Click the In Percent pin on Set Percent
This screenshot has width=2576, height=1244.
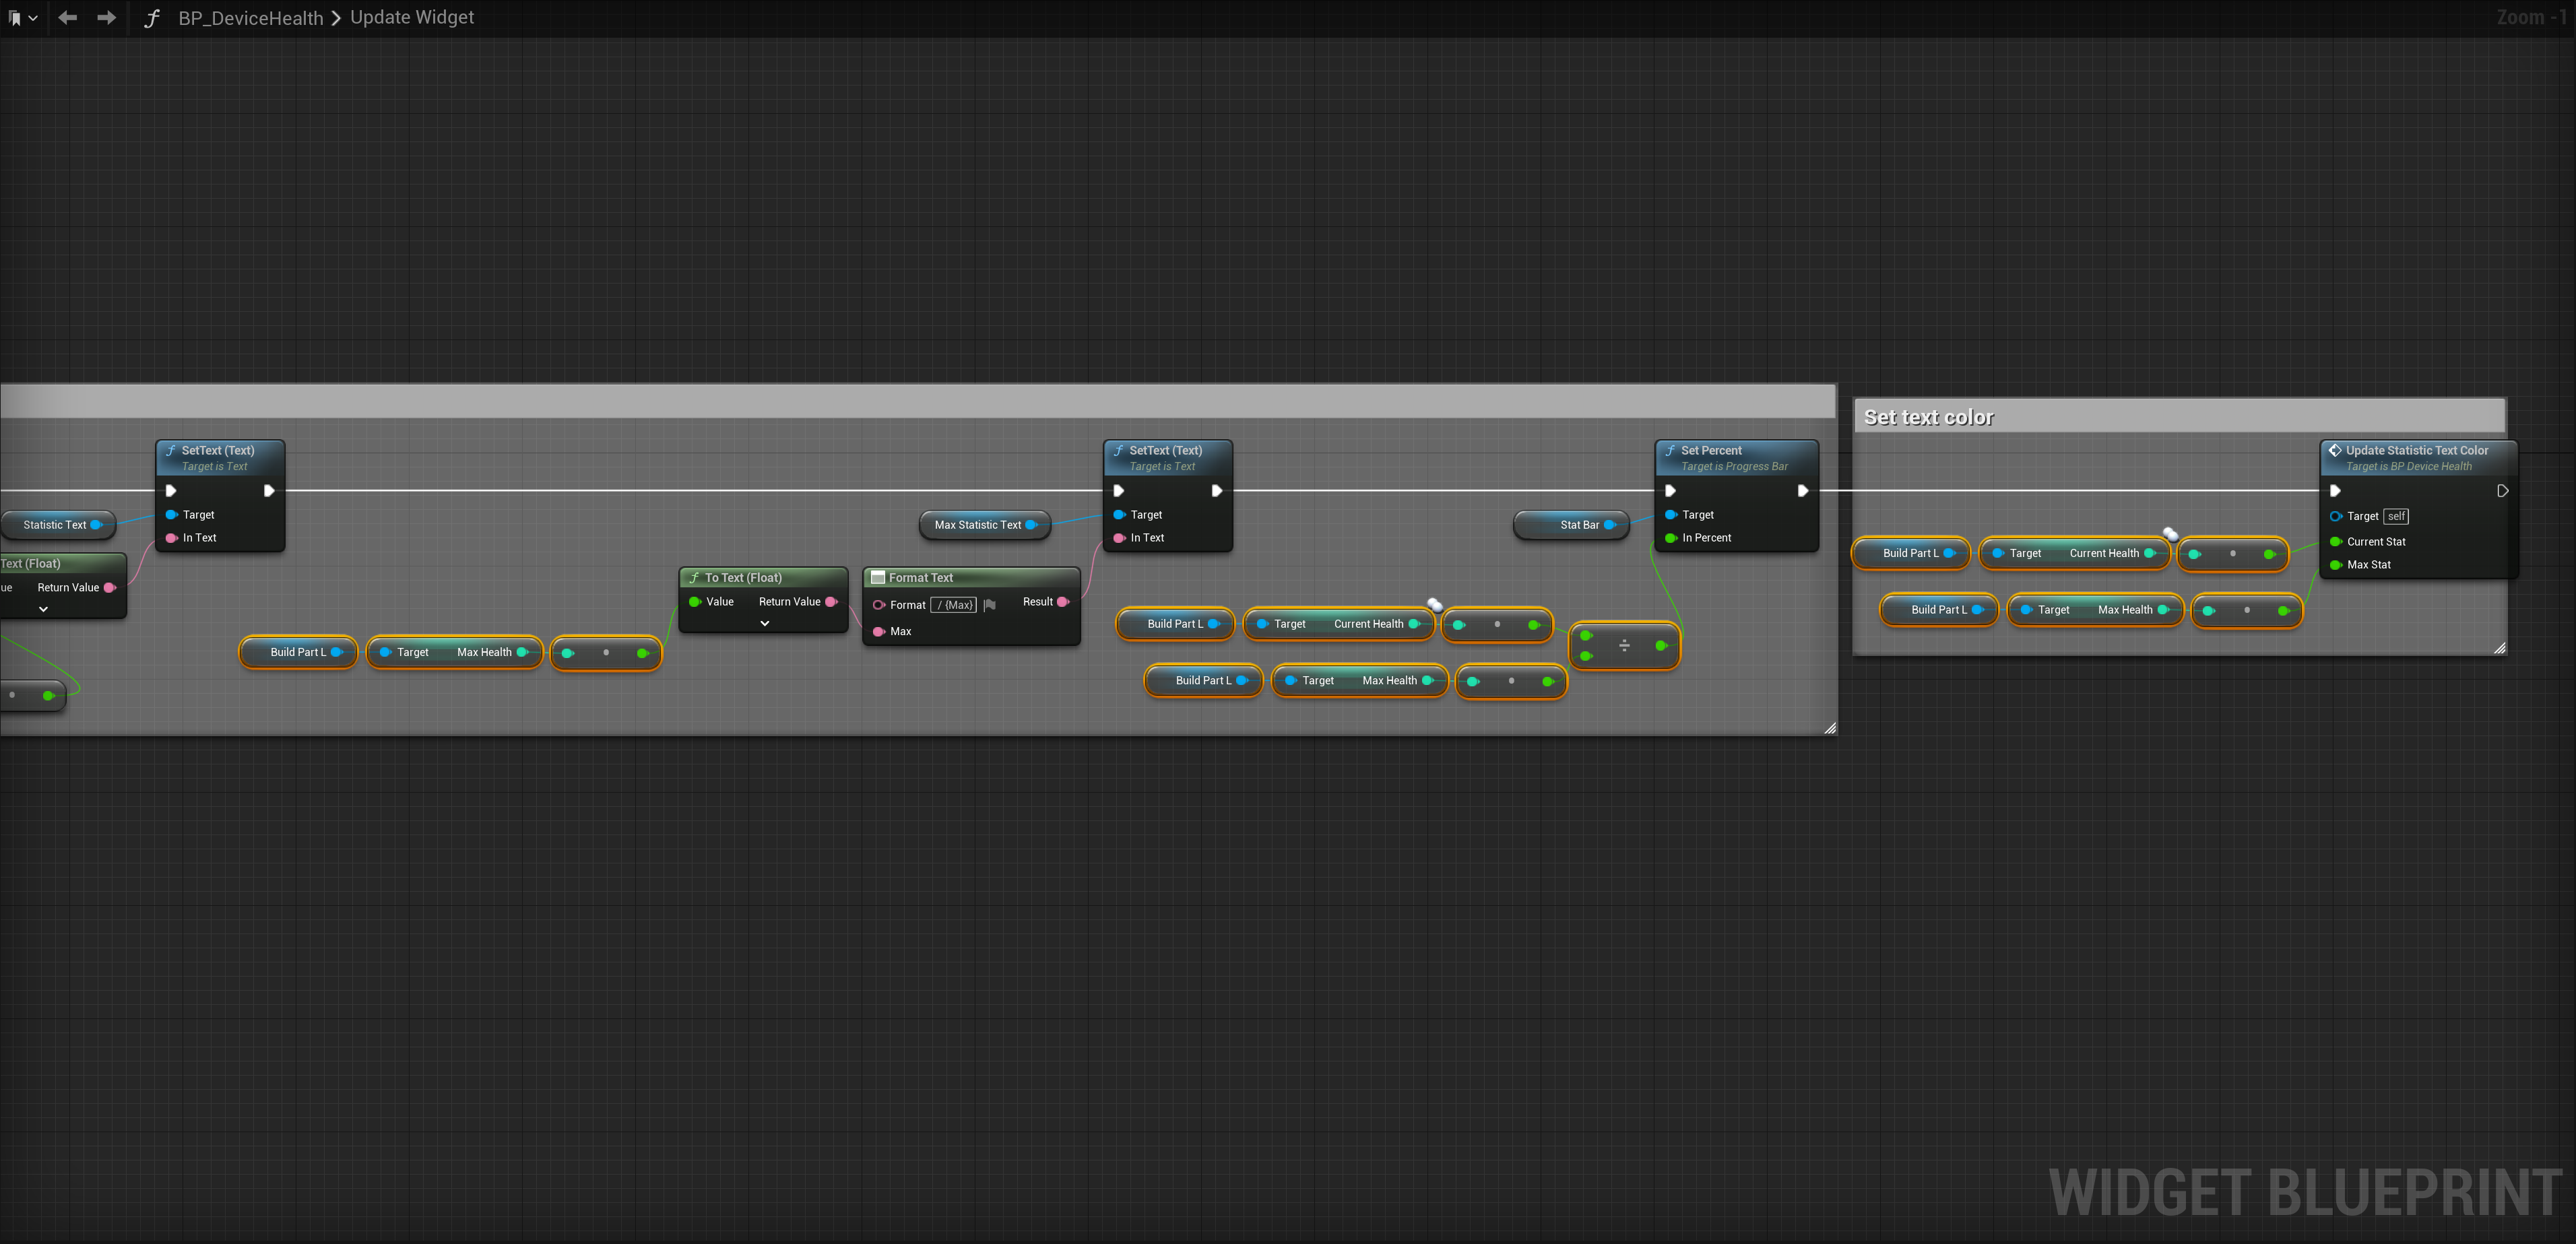pyautogui.click(x=1671, y=538)
